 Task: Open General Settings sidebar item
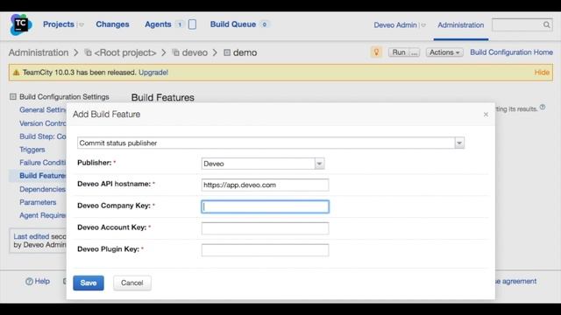[x=43, y=110]
